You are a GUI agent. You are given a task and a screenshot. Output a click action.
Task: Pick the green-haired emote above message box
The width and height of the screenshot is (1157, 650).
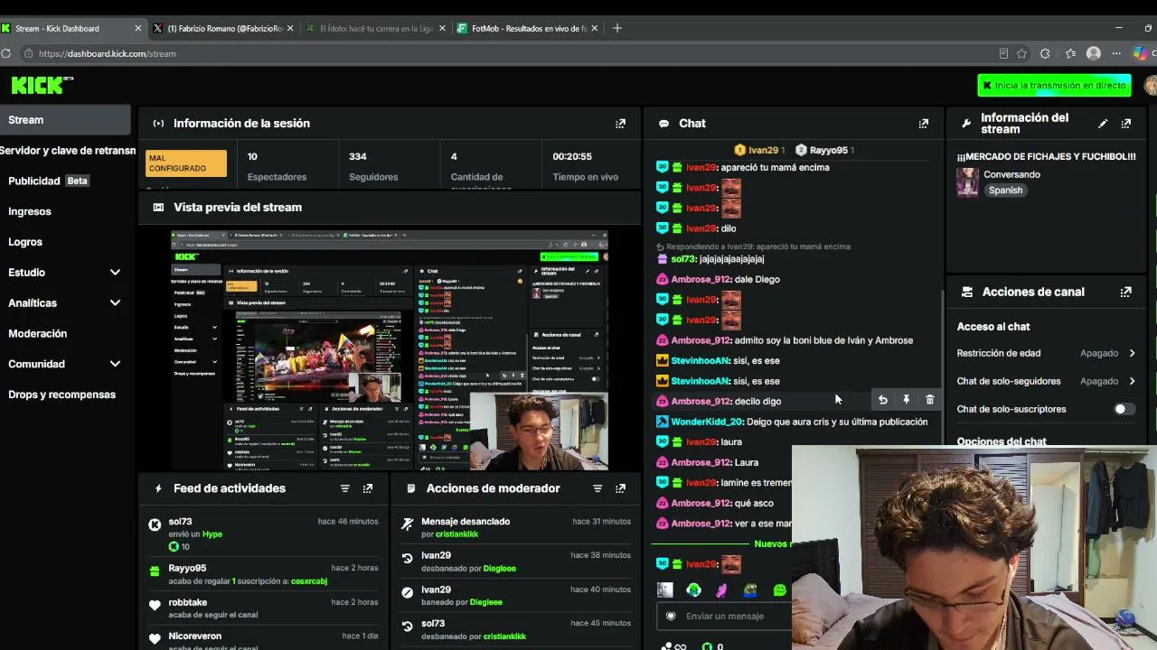point(693,590)
